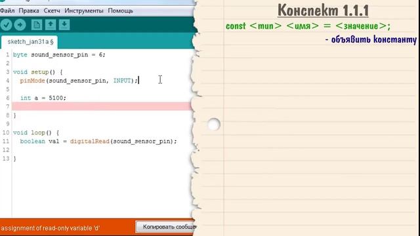Click the объявить константу note text
420x236 pixels.
(371, 39)
